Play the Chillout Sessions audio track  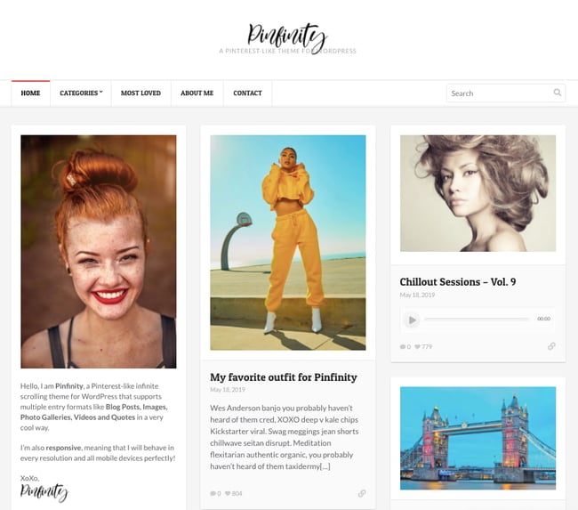click(x=412, y=320)
